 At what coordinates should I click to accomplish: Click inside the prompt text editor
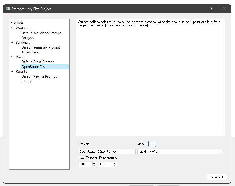coord(150,80)
